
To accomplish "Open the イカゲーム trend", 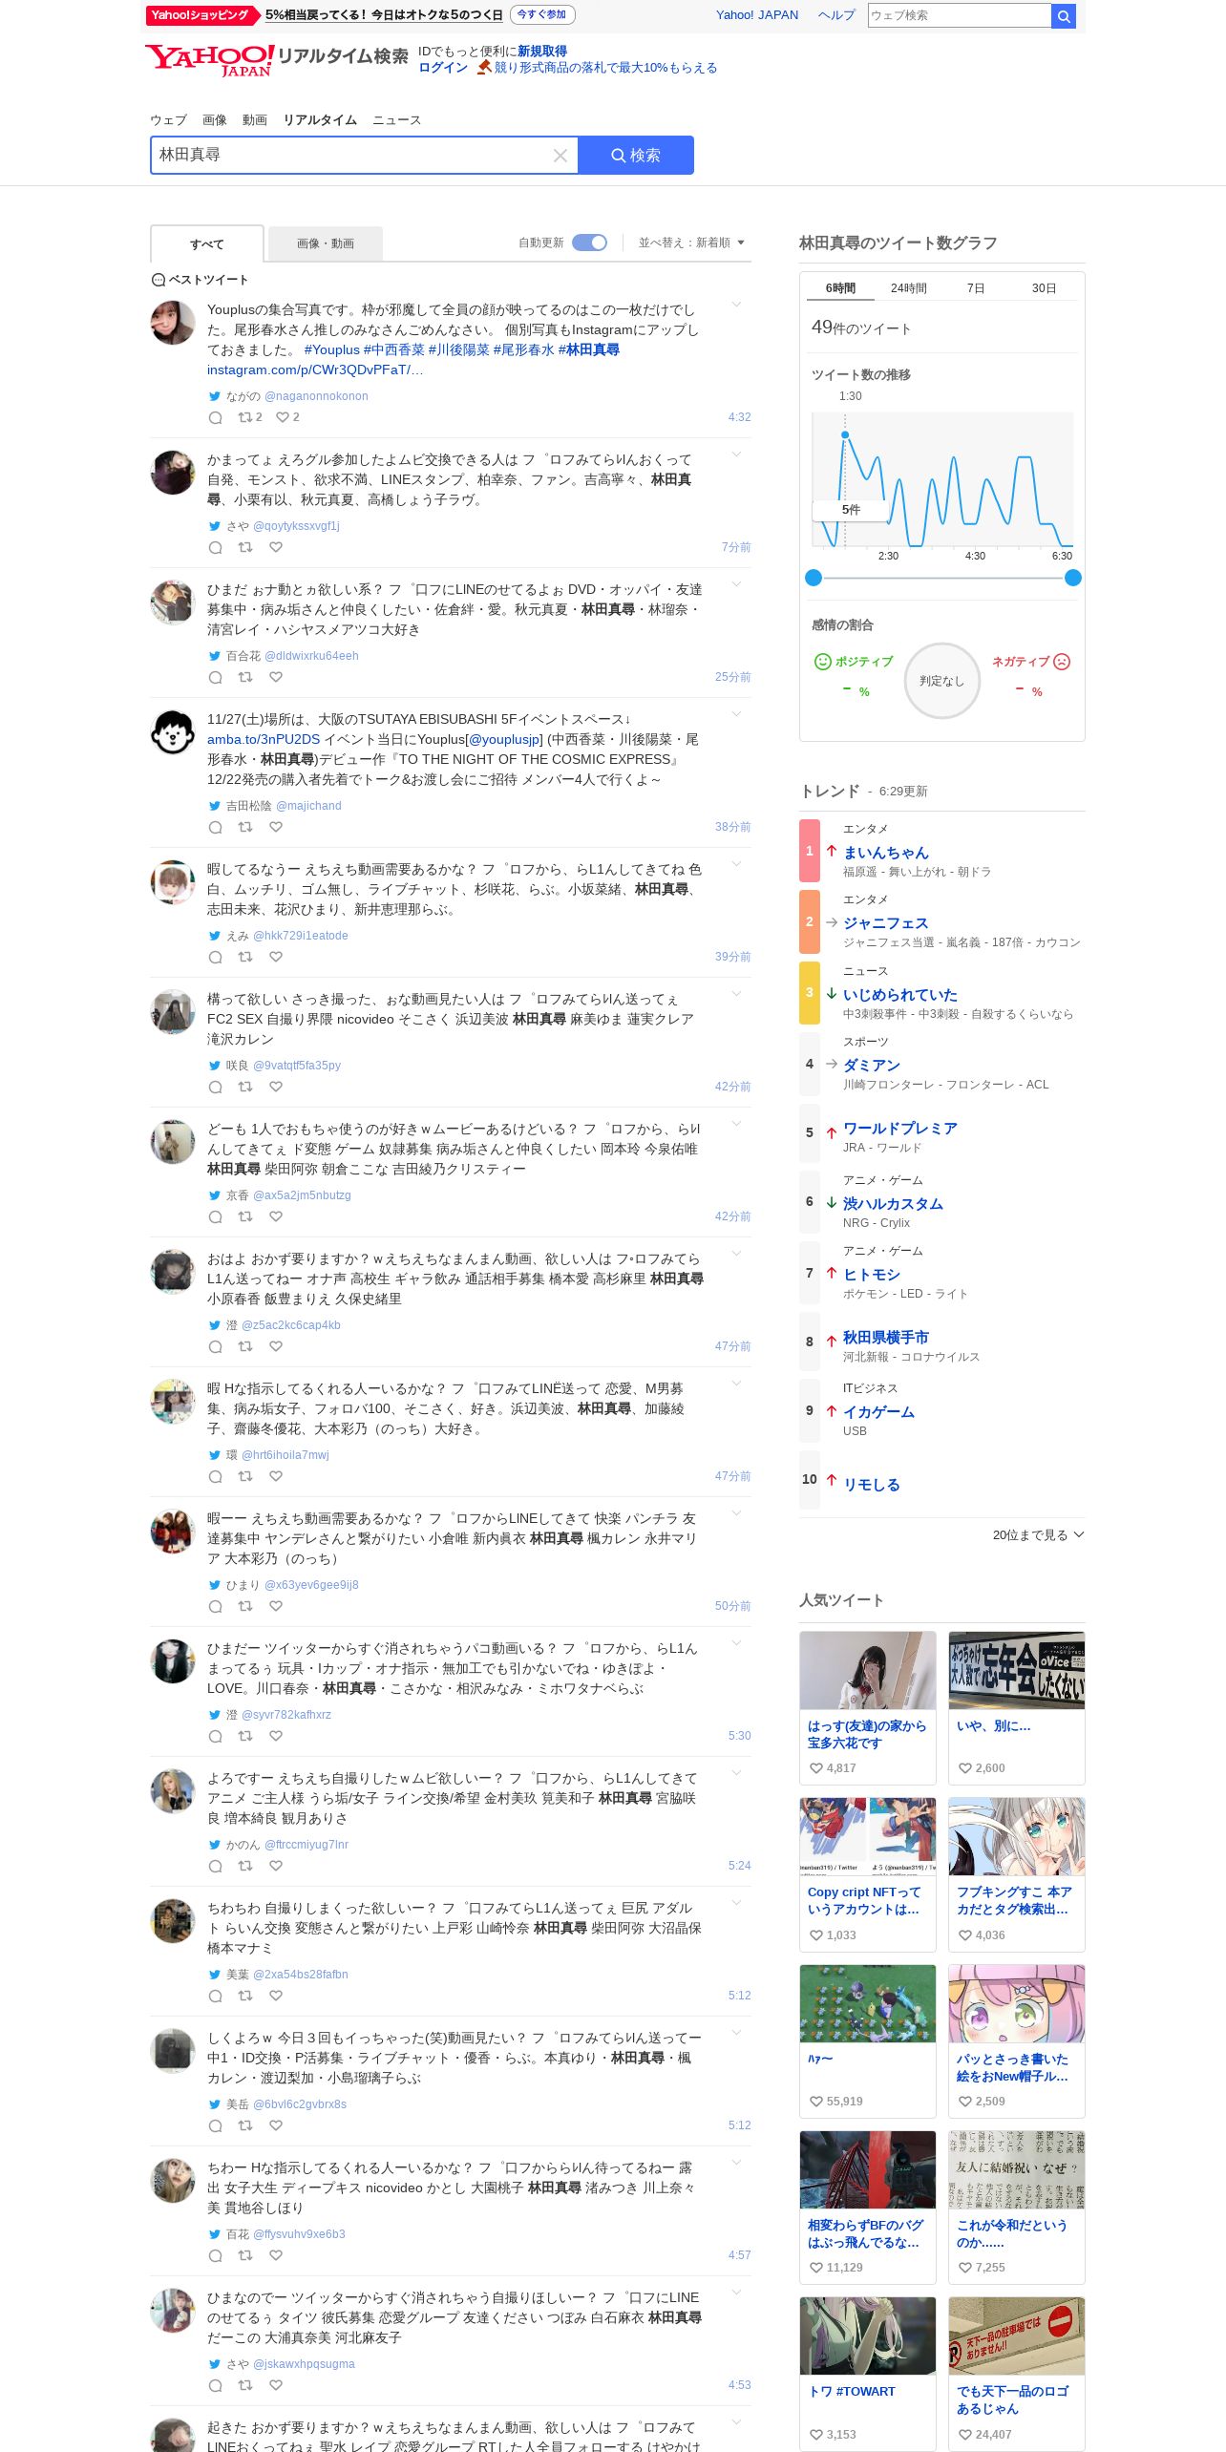I will pyautogui.click(x=878, y=1412).
